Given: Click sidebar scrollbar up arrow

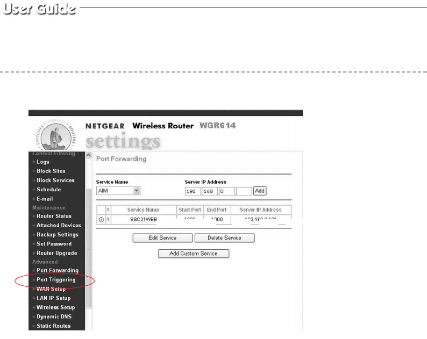Looking at the screenshot, I should [x=89, y=155].
